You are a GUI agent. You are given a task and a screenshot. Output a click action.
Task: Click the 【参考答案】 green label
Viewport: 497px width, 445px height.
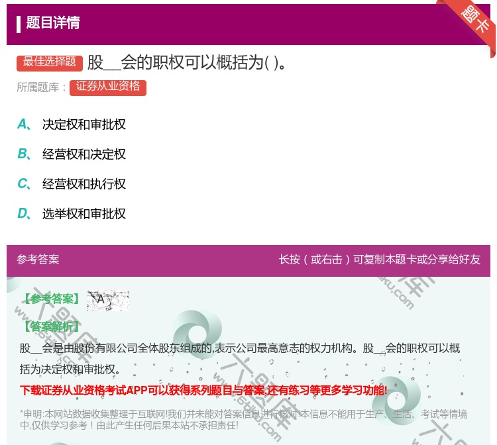tap(52, 299)
